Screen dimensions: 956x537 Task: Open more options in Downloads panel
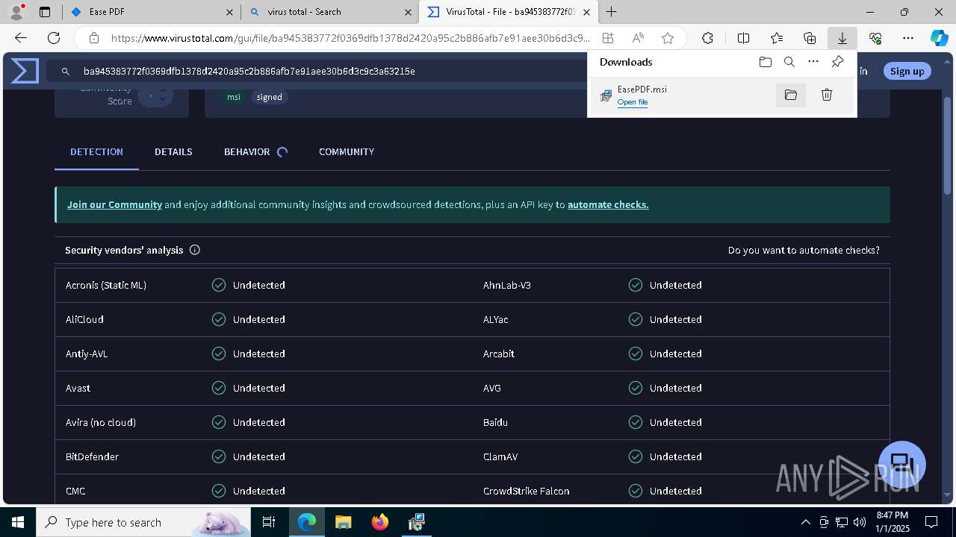pyautogui.click(x=813, y=62)
